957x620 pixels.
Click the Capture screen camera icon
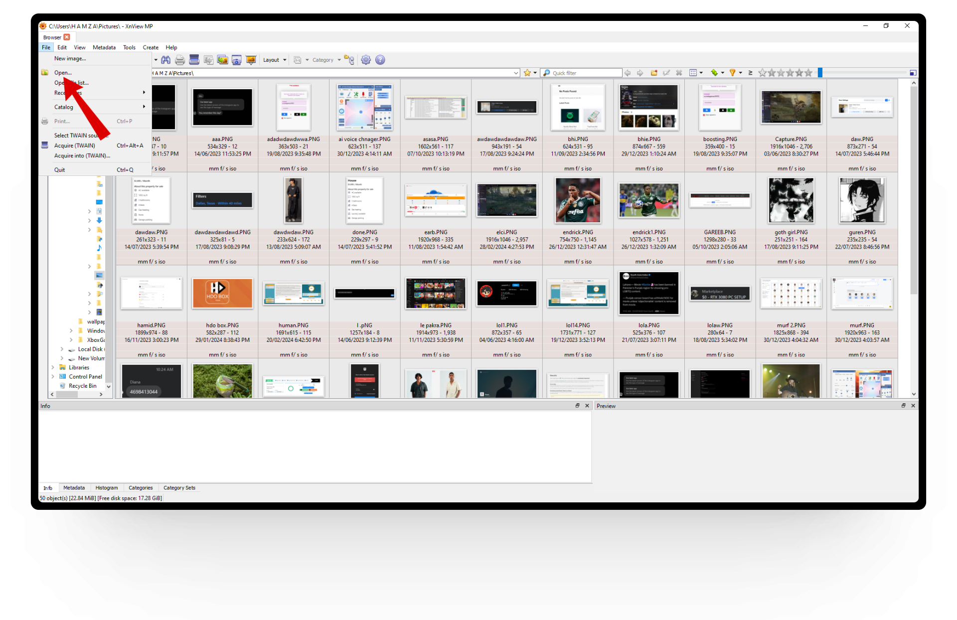pyautogui.click(x=237, y=60)
